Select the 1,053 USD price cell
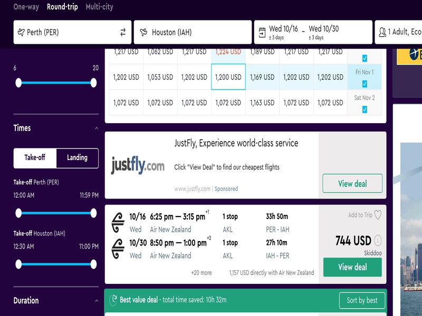 coord(160,77)
